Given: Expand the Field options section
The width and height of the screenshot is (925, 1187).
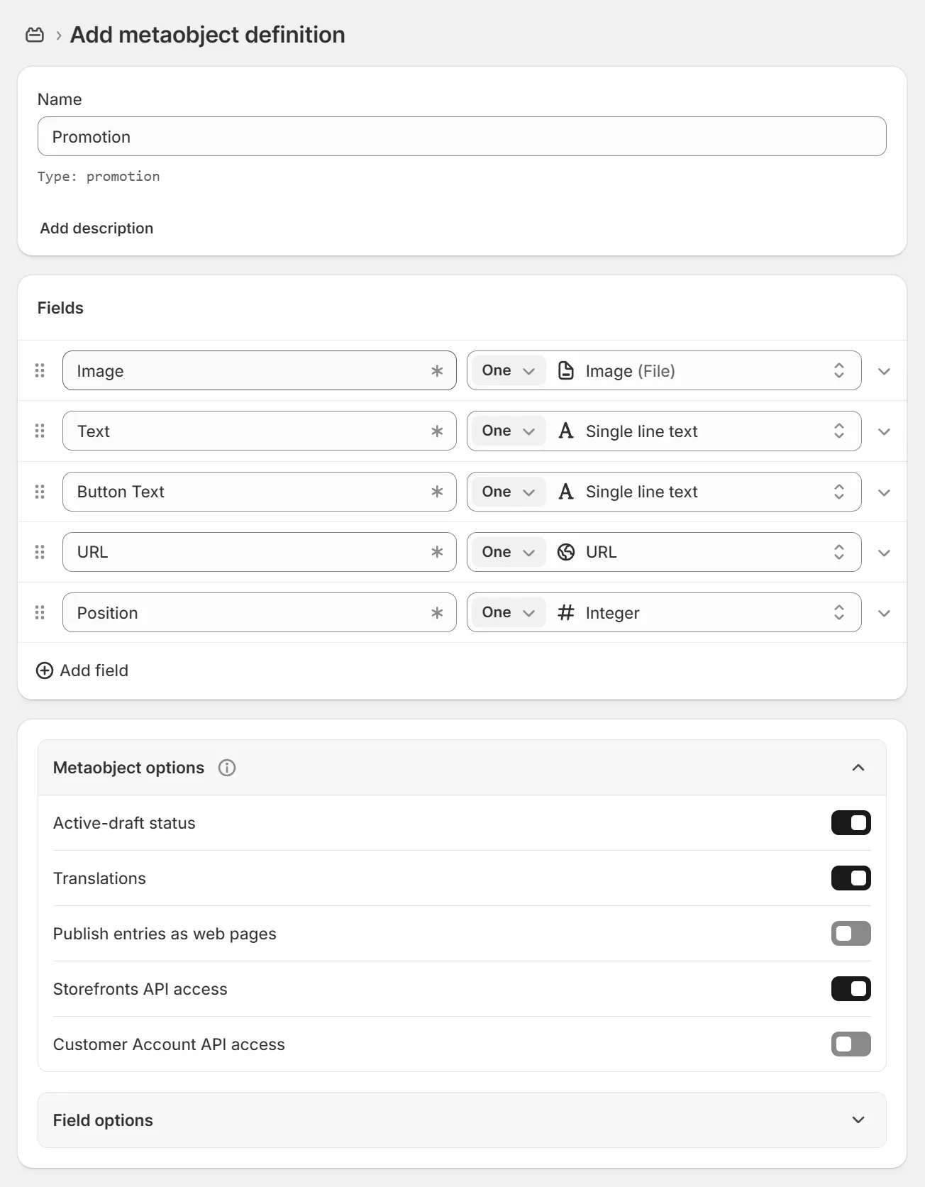Looking at the screenshot, I should tap(858, 1120).
